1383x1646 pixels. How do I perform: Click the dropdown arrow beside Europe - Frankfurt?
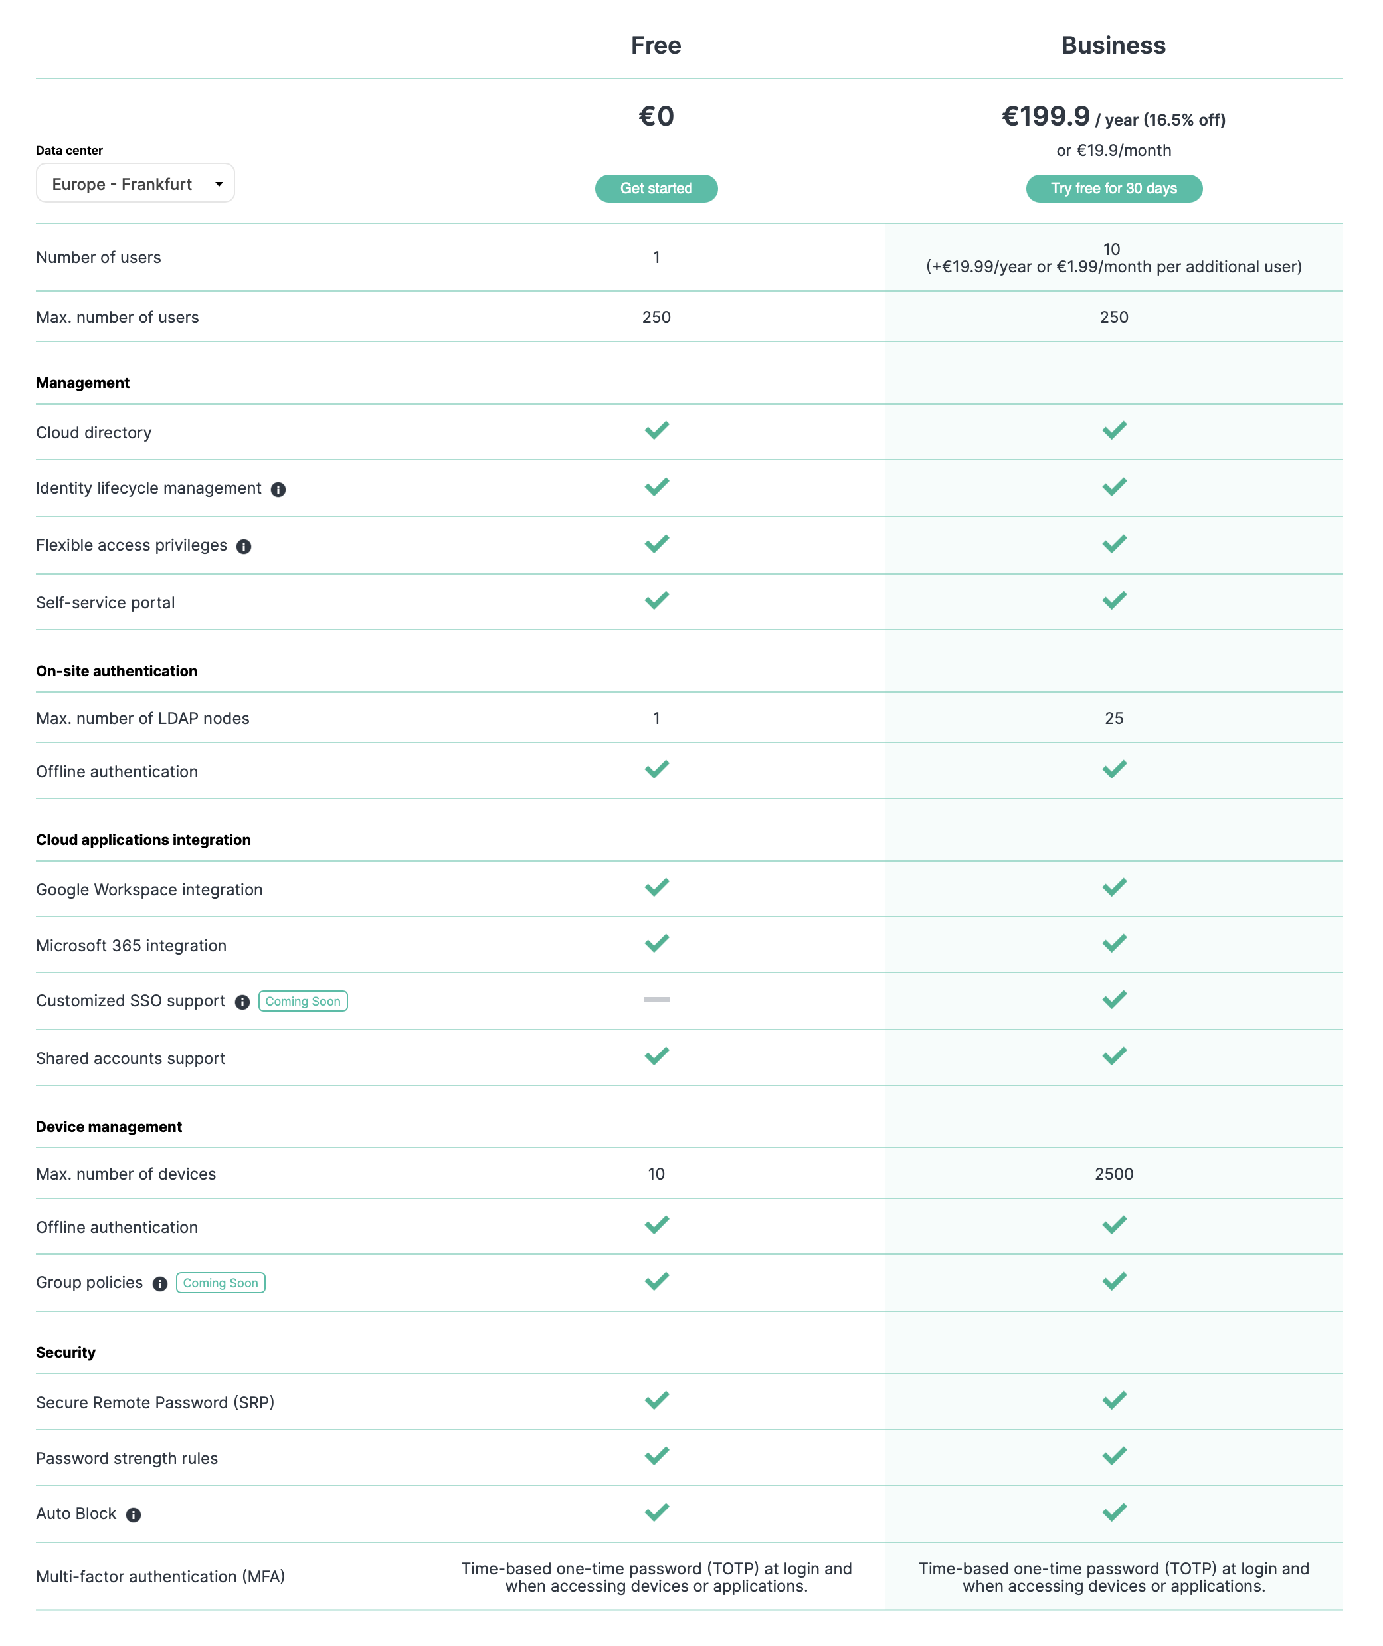[219, 184]
